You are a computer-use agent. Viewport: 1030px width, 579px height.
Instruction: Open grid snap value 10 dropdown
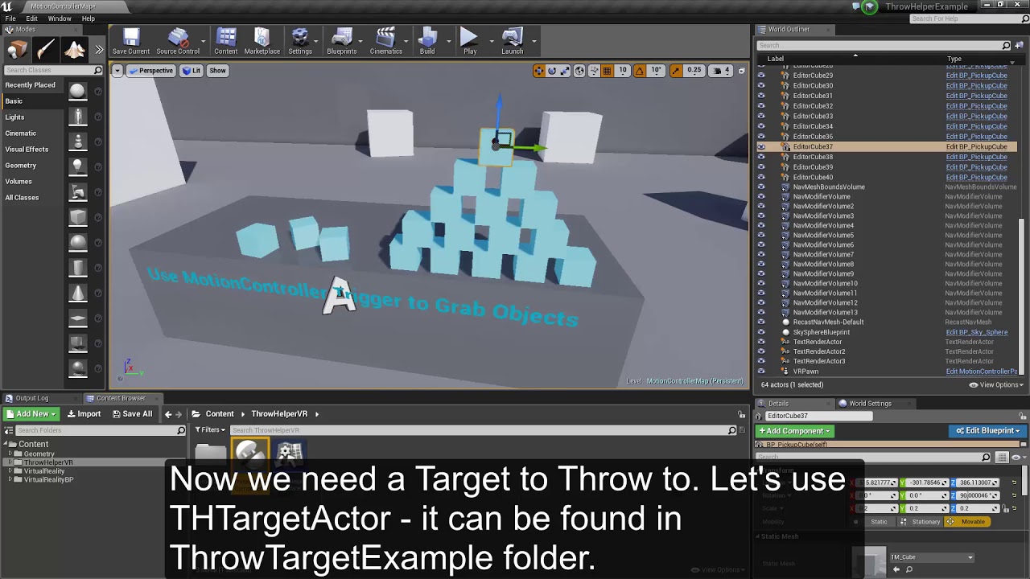click(x=623, y=71)
